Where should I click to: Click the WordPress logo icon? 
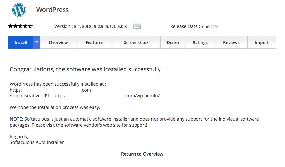(19, 10)
